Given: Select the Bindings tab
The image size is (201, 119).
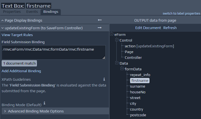Looking at the screenshot, I should click(51, 12).
